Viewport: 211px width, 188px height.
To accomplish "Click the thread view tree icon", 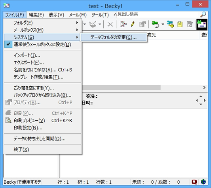I will click(123, 25).
